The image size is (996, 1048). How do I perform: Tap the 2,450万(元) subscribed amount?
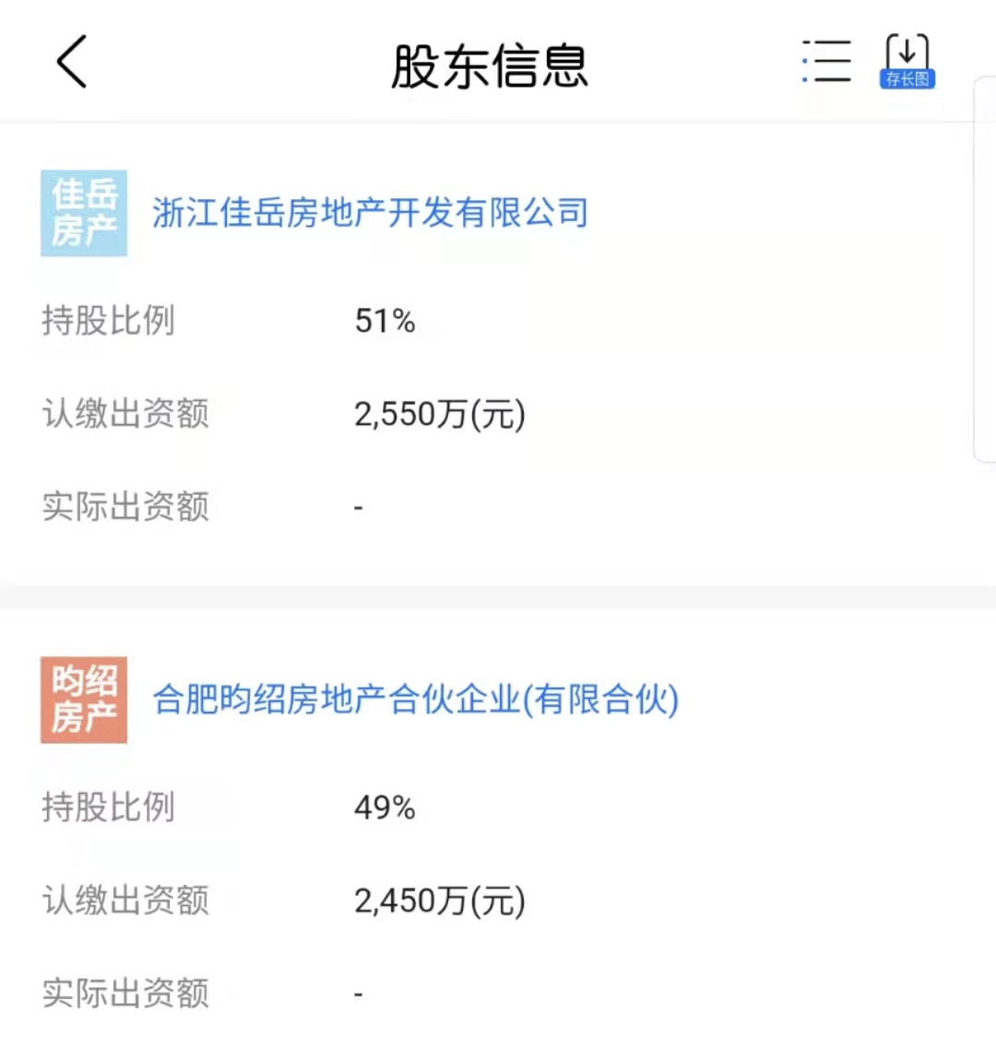[440, 901]
